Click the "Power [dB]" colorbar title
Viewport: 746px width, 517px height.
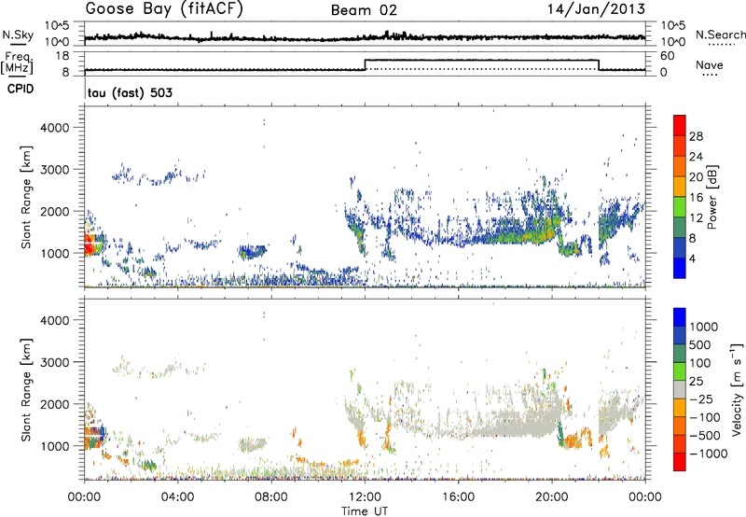click(x=711, y=197)
